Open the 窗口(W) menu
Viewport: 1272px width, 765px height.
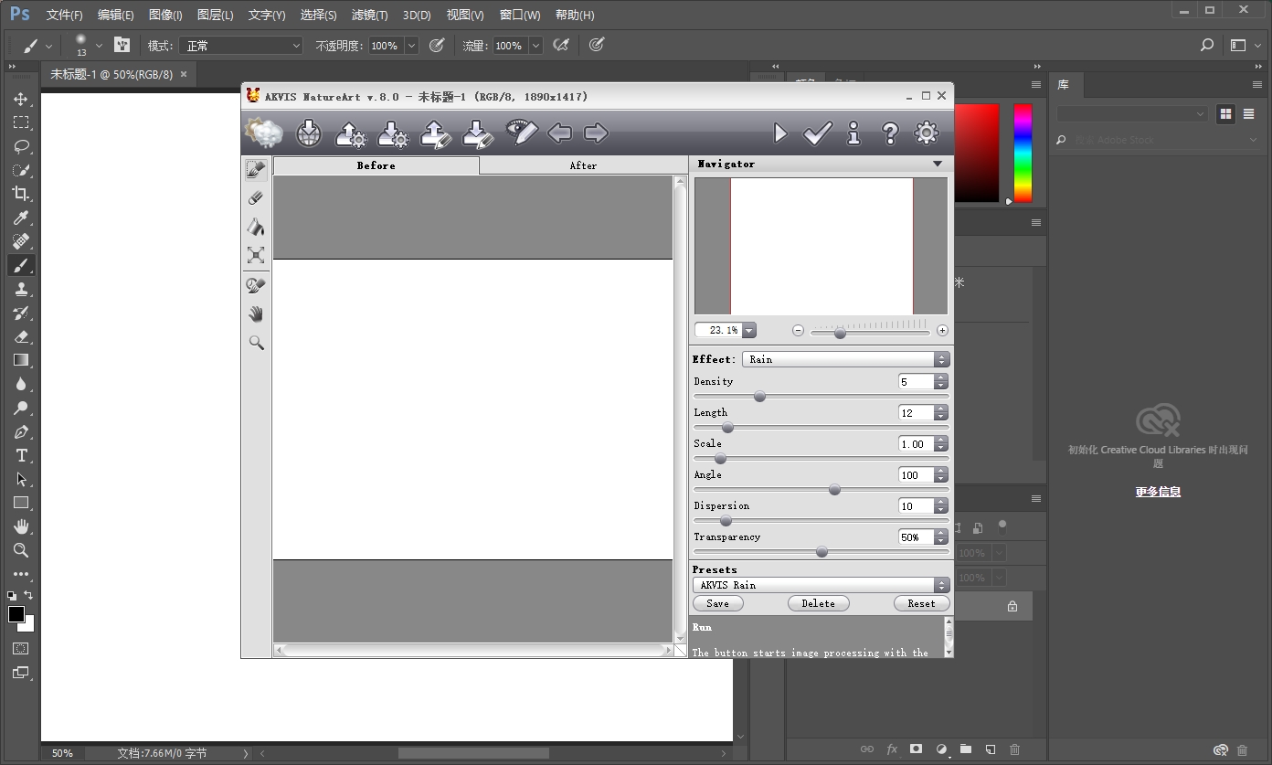[520, 15]
